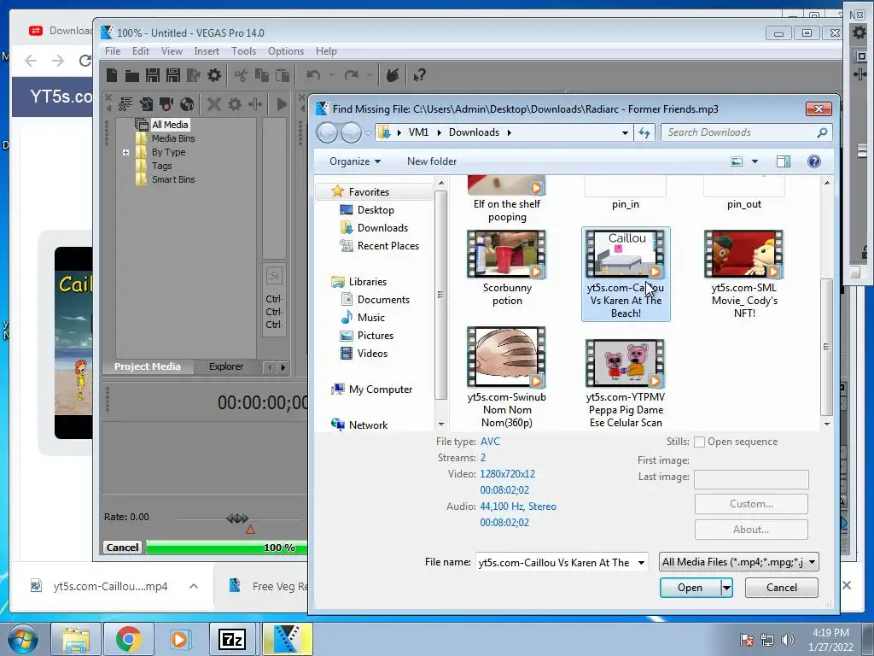
Task: Click the Save As floppy icon
Action: click(172, 75)
